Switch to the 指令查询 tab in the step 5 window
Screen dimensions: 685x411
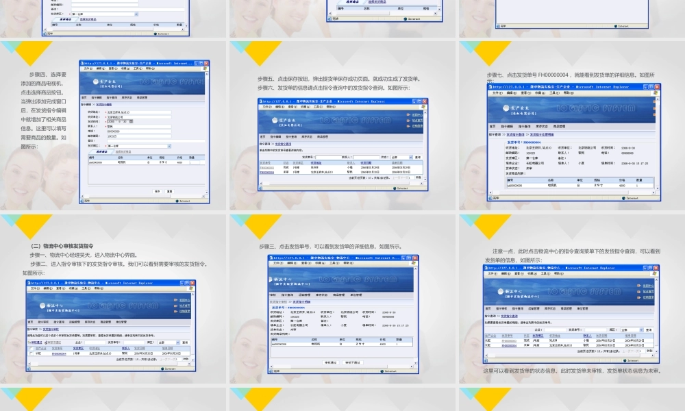[x=292, y=136]
